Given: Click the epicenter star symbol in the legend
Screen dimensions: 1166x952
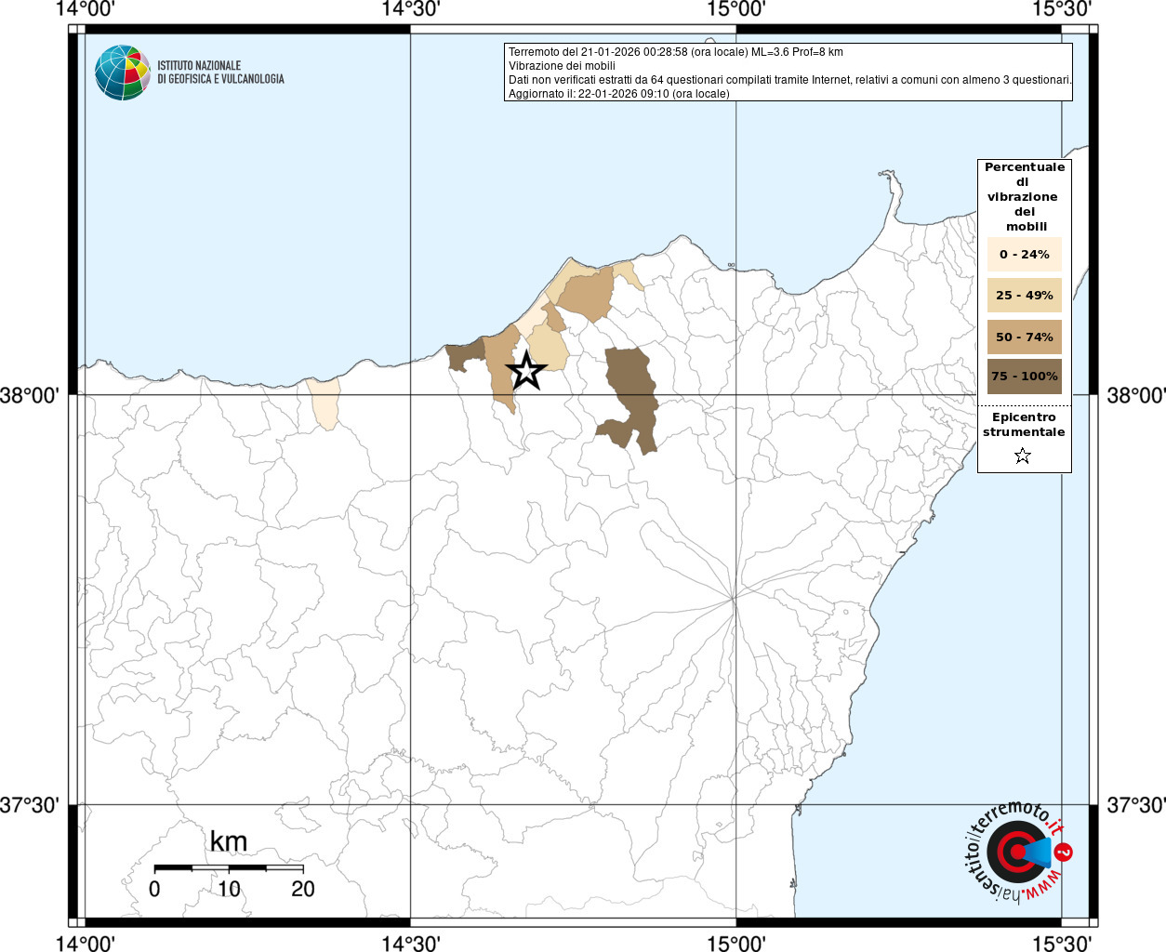Looking at the screenshot, I should tap(1023, 456).
